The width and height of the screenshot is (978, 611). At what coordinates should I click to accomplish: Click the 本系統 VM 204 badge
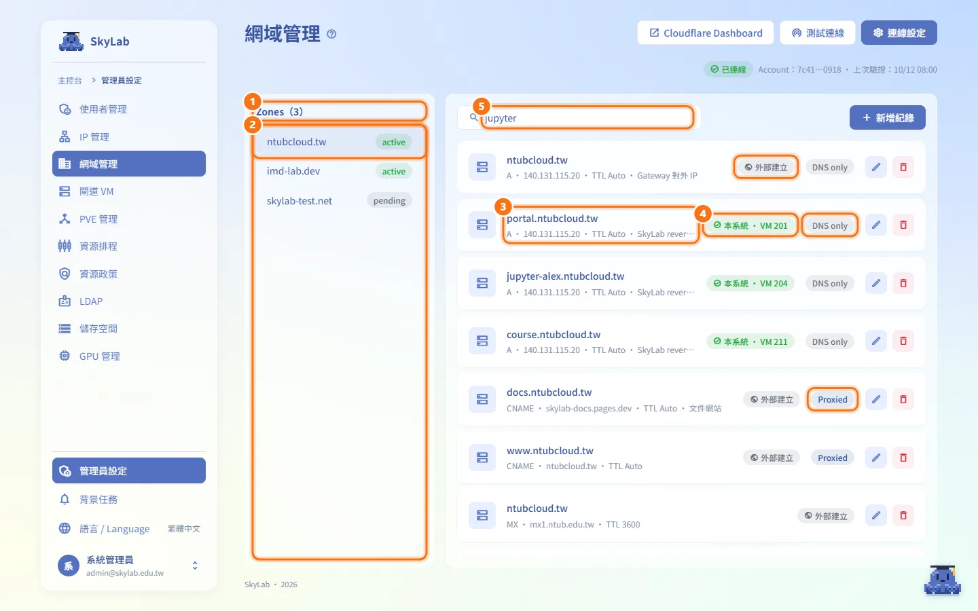click(x=750, y=283)
